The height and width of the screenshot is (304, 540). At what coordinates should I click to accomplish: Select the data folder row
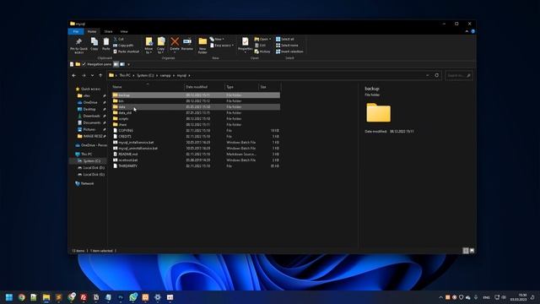click(x=196, y=107)
